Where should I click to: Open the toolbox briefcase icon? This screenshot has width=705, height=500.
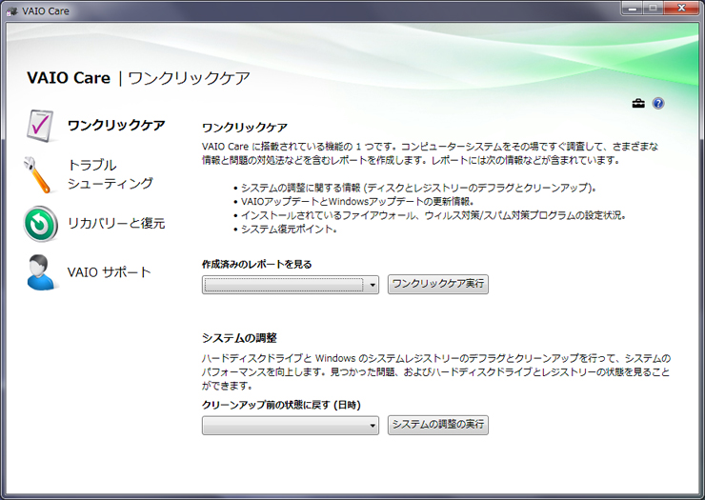coord(639,104)
